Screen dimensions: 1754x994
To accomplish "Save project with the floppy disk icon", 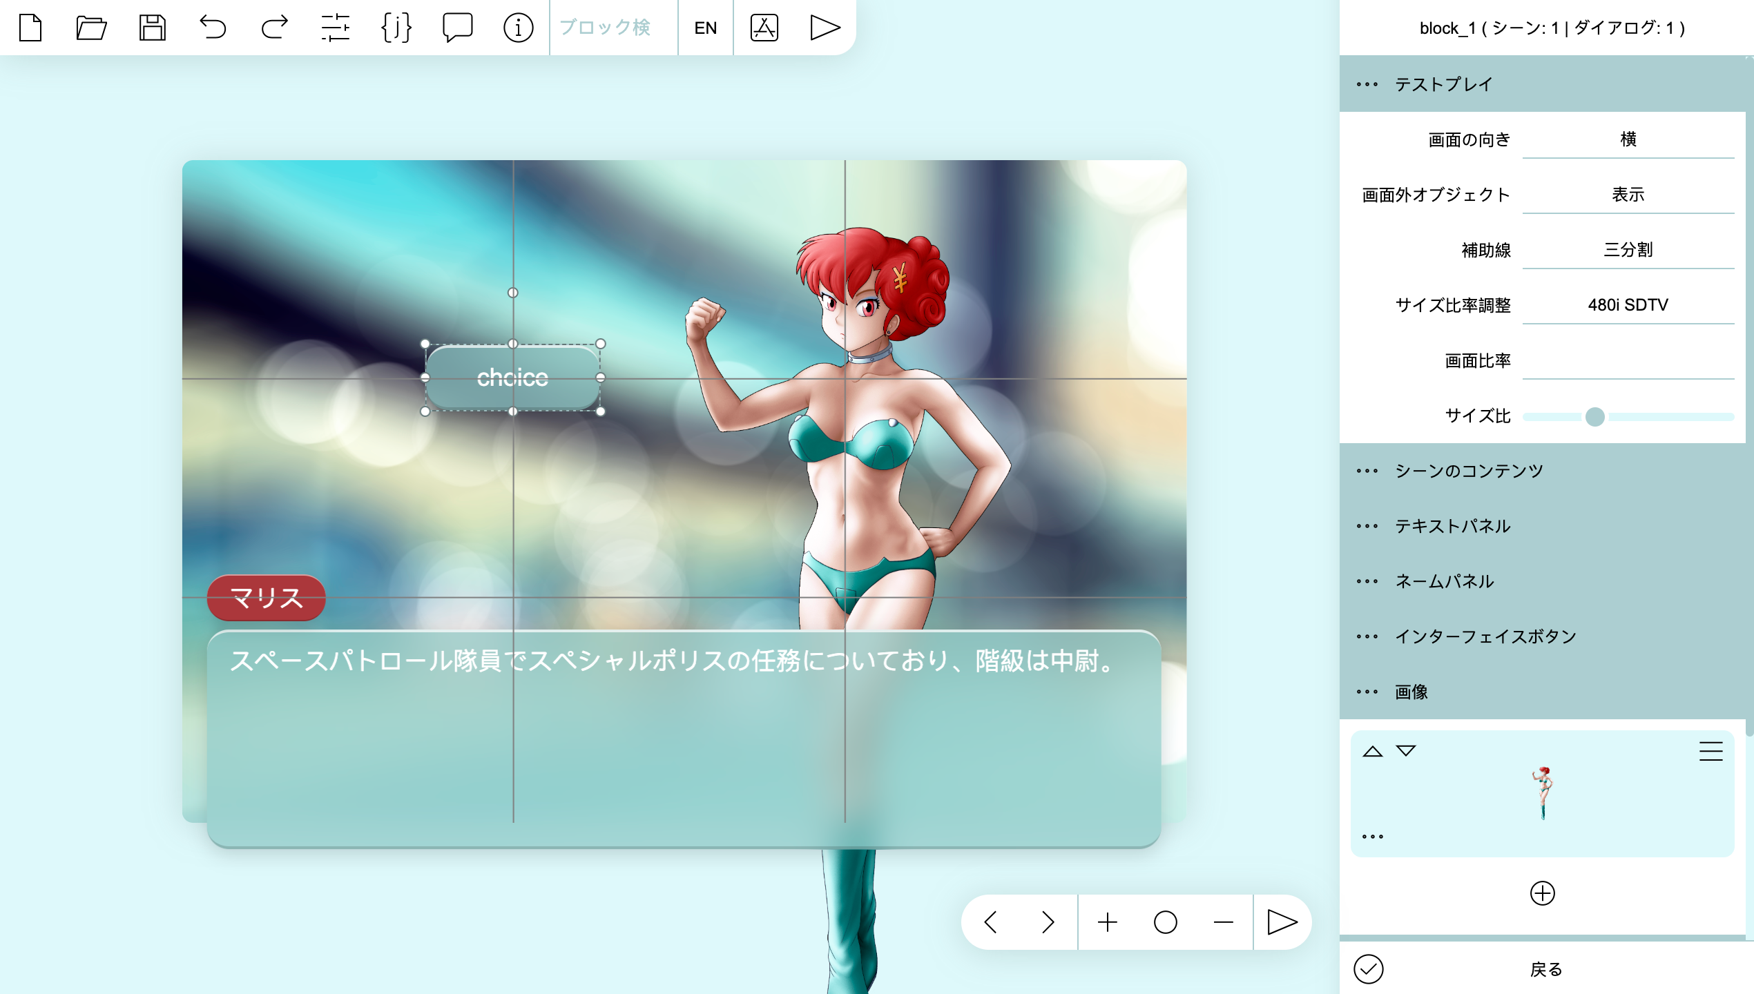I will coord(152,28).
